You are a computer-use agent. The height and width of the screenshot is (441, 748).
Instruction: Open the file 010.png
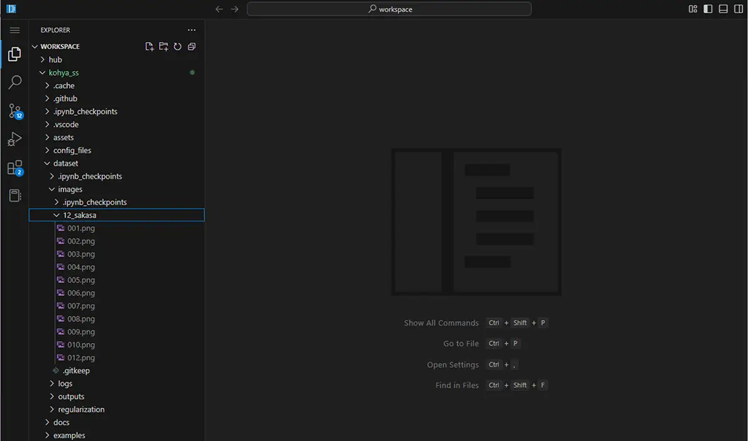click(x=117, y=345)
